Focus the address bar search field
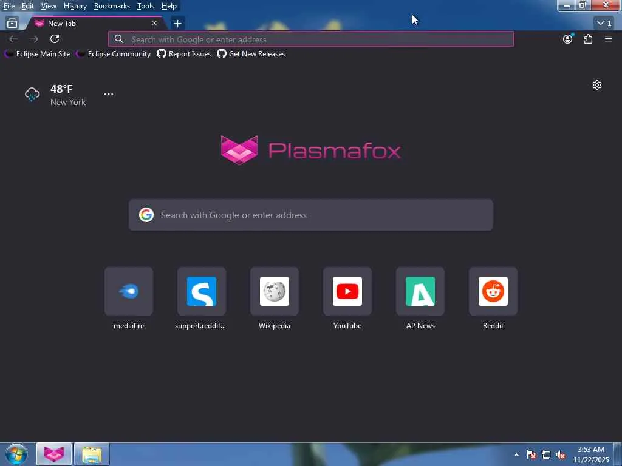The image size is (622, 466). pyautogui.click(x=311, y=39)
